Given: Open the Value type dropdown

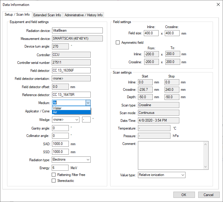Looking at the screenshot, I should click(x=183, y=175).
